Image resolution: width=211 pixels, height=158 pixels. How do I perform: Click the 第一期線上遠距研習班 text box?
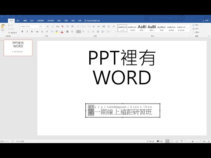(x=123, y=111)
